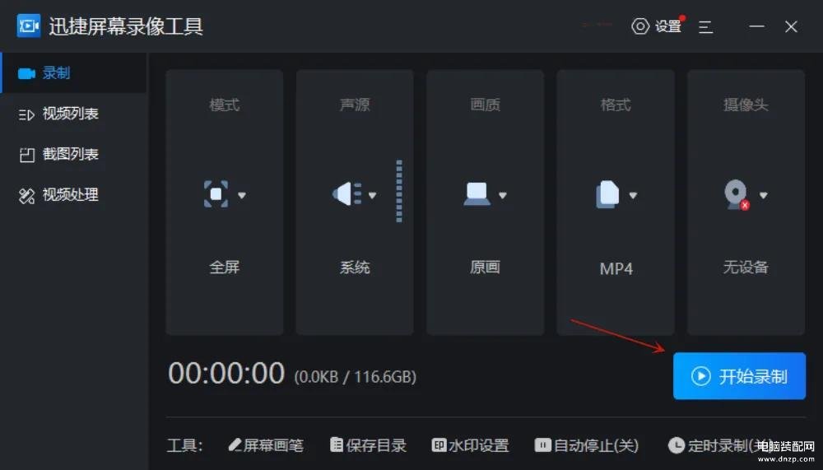Screen dimensions: 823x470
Task: Click the webcam no-device icon
Action: pyautogui.click(x=737, y=195)
